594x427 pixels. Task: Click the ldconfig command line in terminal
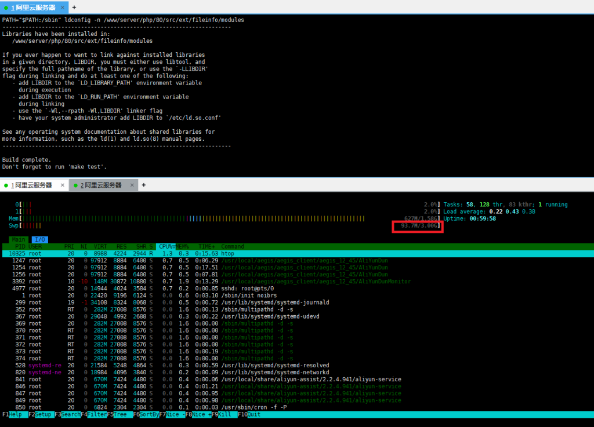tap(123, 20)
